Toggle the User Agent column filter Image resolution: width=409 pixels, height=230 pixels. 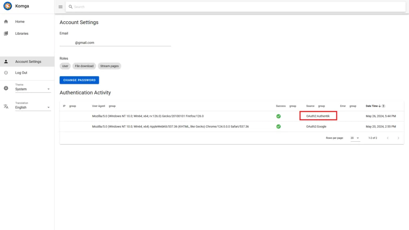pyautogui.click(x=112, y=106)
